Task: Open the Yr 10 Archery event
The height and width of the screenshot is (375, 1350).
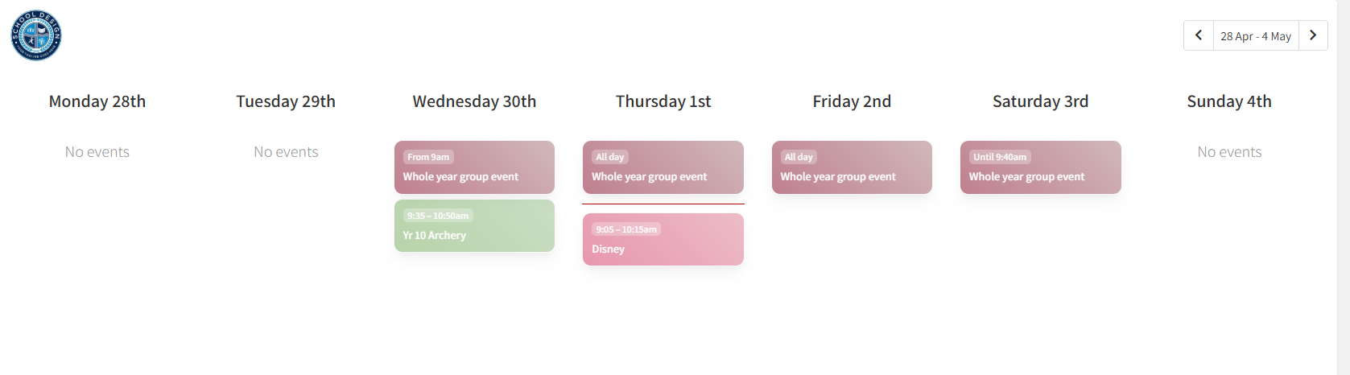Action: [x=474, y=226]
